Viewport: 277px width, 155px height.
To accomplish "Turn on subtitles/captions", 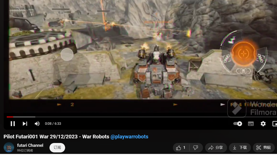I will [x=251, y=124].
